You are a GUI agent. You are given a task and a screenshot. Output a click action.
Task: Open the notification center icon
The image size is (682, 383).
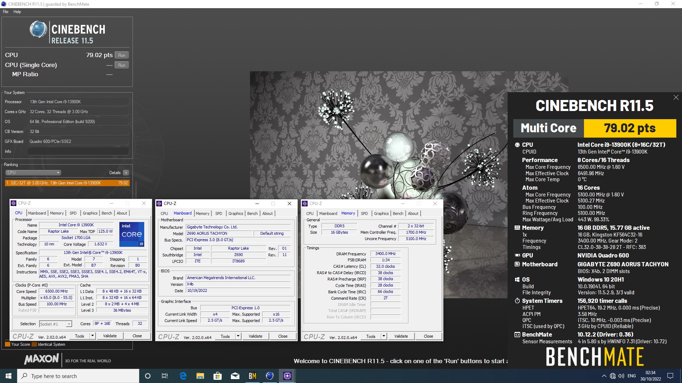click(x=670, y=376)
